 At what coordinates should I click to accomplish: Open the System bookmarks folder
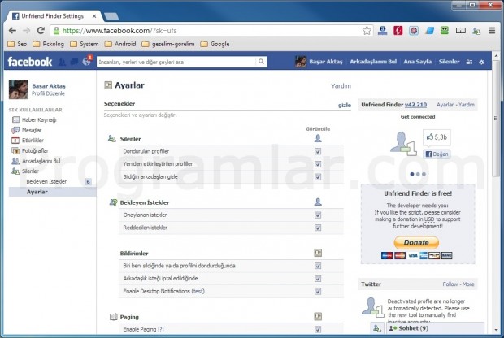tap(85, 44)
